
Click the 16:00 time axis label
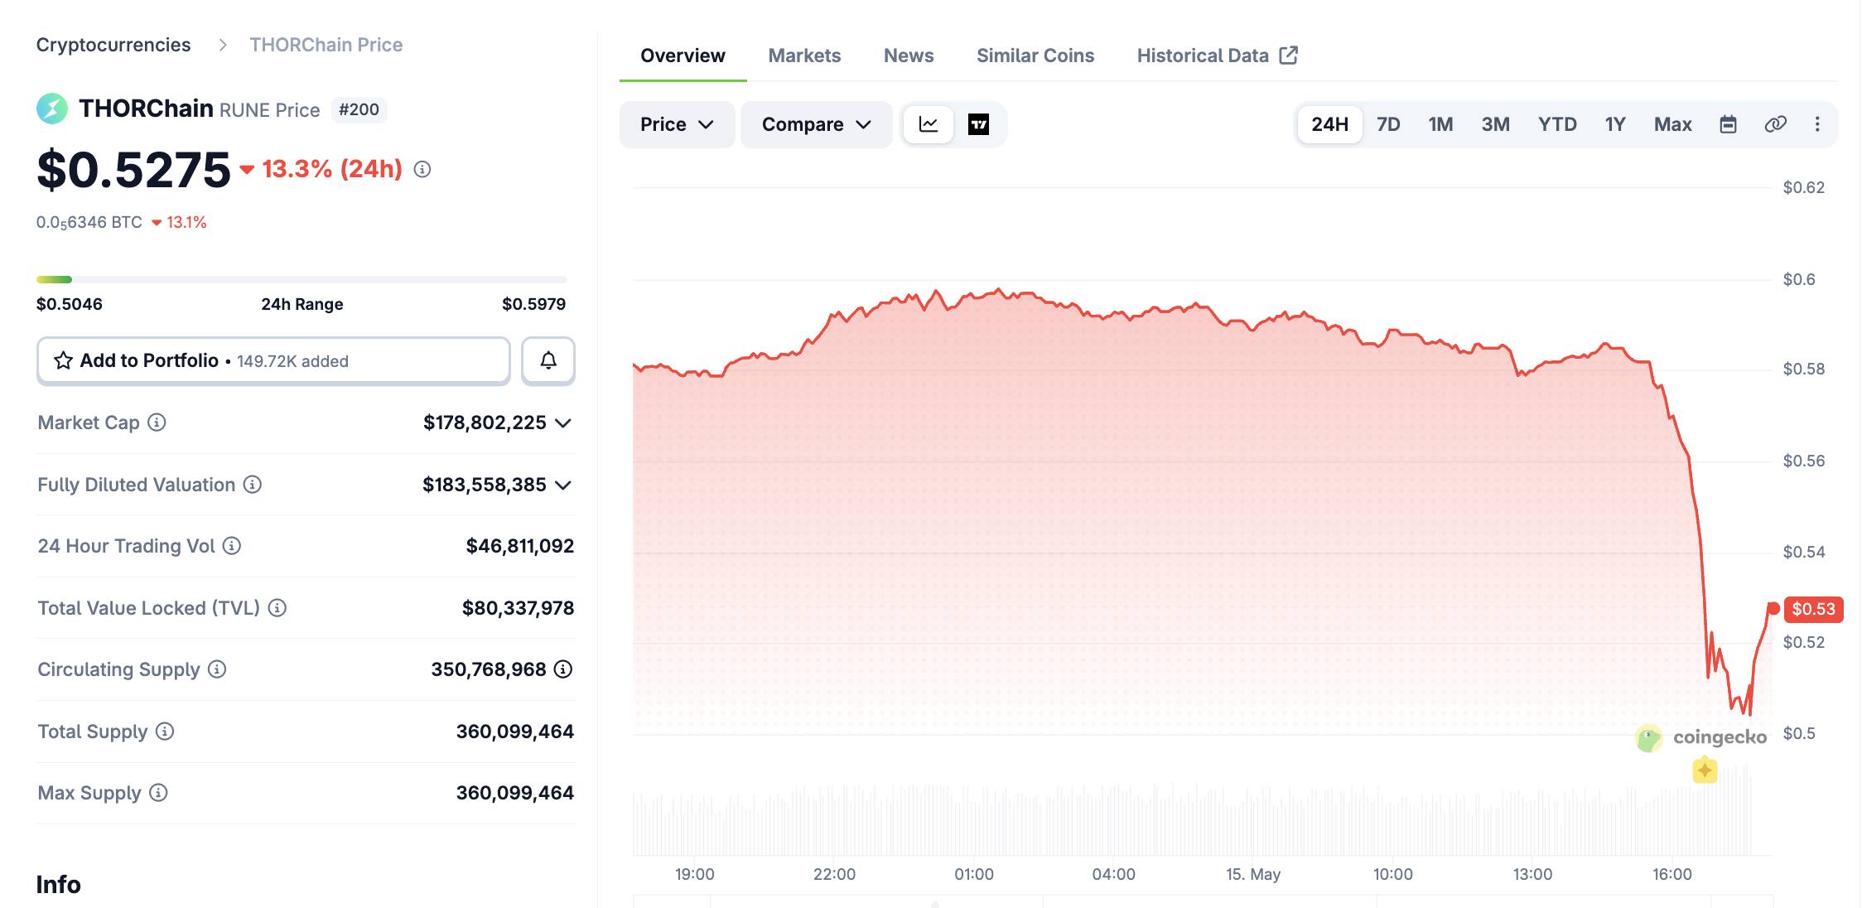point(1672,874)
